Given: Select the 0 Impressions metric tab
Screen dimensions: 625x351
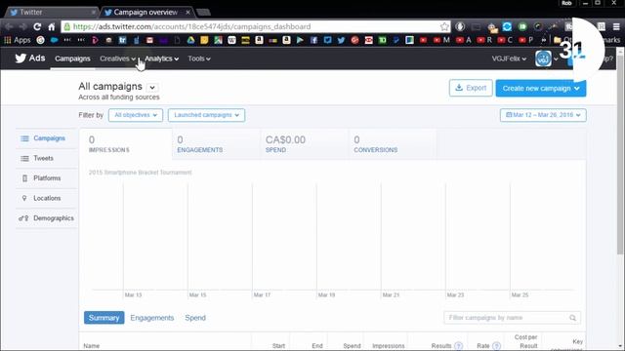Looking at the screenshot, I should point(126,144).
